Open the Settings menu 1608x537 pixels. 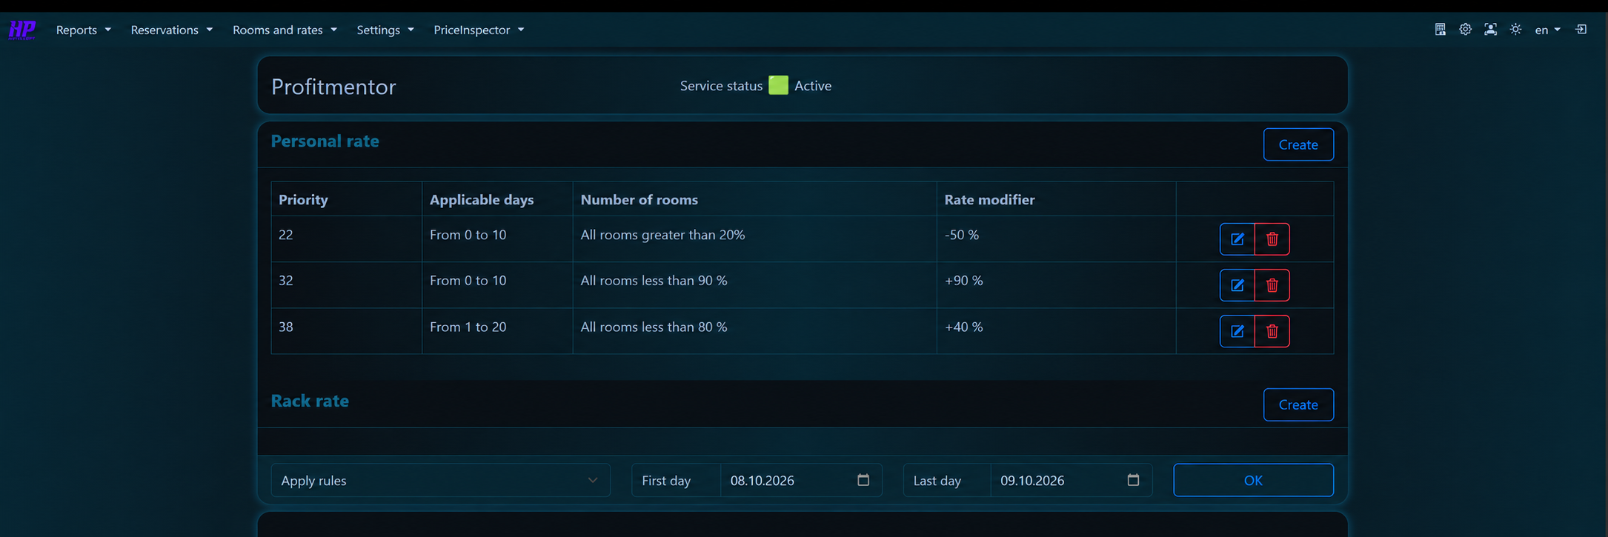385,30
